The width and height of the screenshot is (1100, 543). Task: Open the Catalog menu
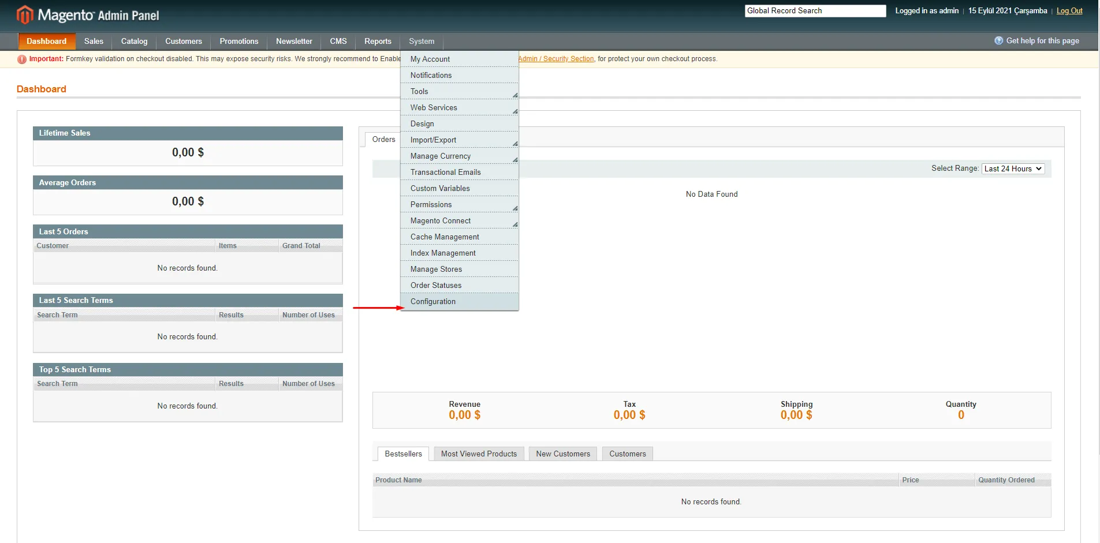(x=134, y=42)
